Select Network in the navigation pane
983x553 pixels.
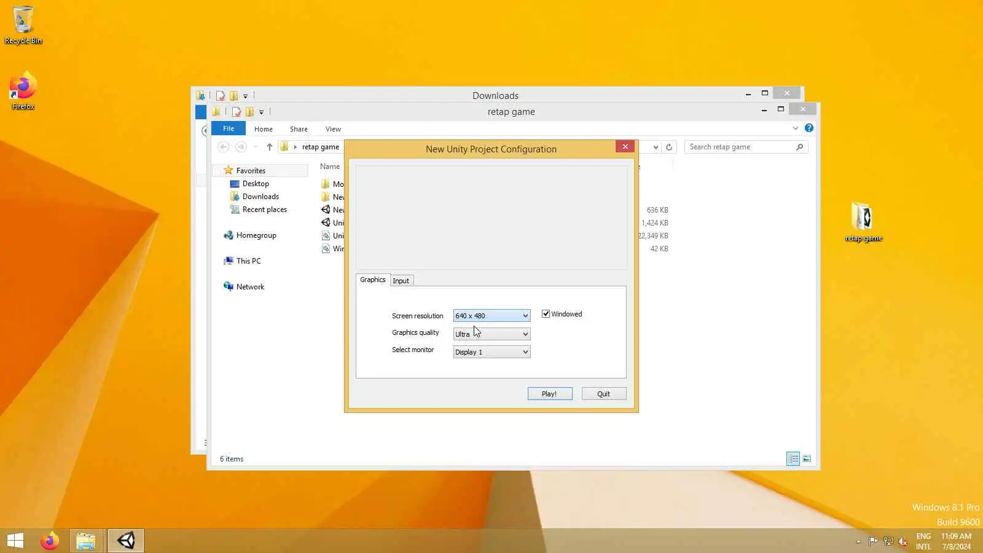click(x=250, y=287)
